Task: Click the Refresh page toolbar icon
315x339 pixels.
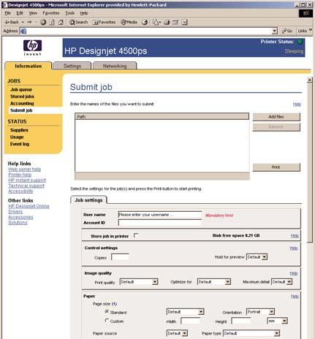Action: pyautogui.click(x=52, y=23)
